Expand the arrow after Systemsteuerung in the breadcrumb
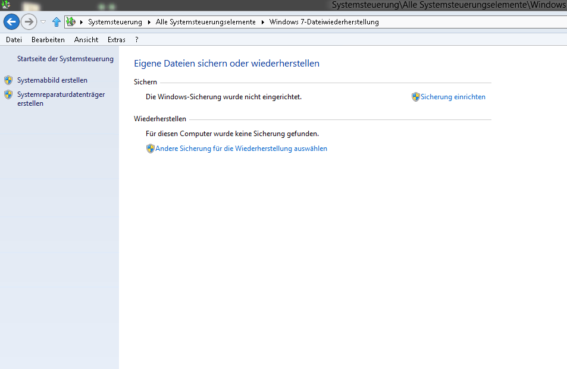Screen dimensions: 567x369 point(149,22)
